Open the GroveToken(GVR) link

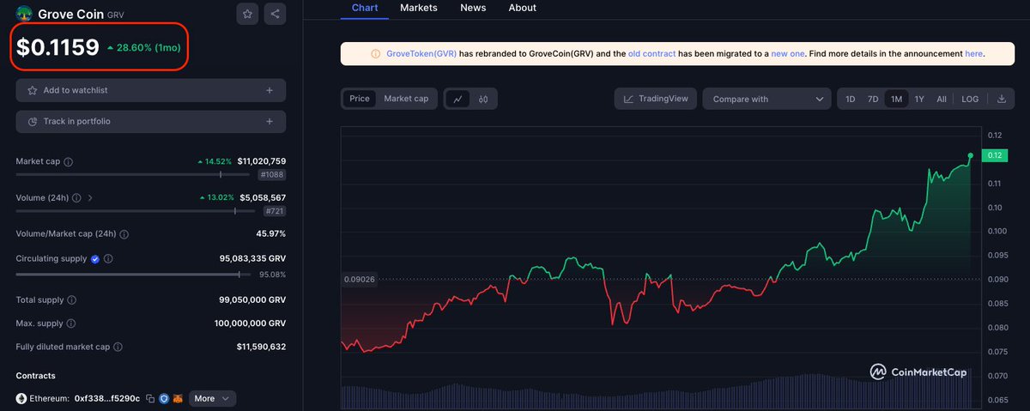(421, 54)
